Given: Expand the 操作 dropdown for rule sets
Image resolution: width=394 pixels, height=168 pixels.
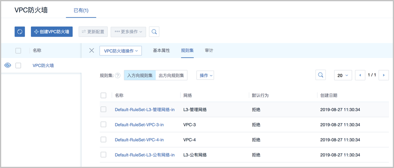Looking at the screenshot, I should (x=205, y=75).
